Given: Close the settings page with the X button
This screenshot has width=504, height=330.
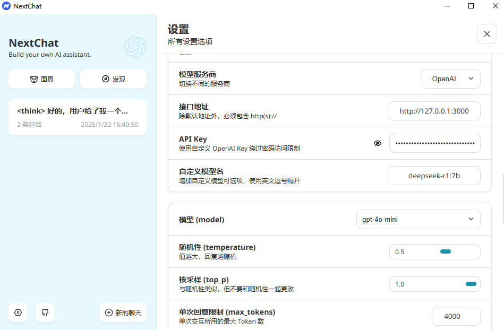Looking at the screenshot, I should 487,34.
